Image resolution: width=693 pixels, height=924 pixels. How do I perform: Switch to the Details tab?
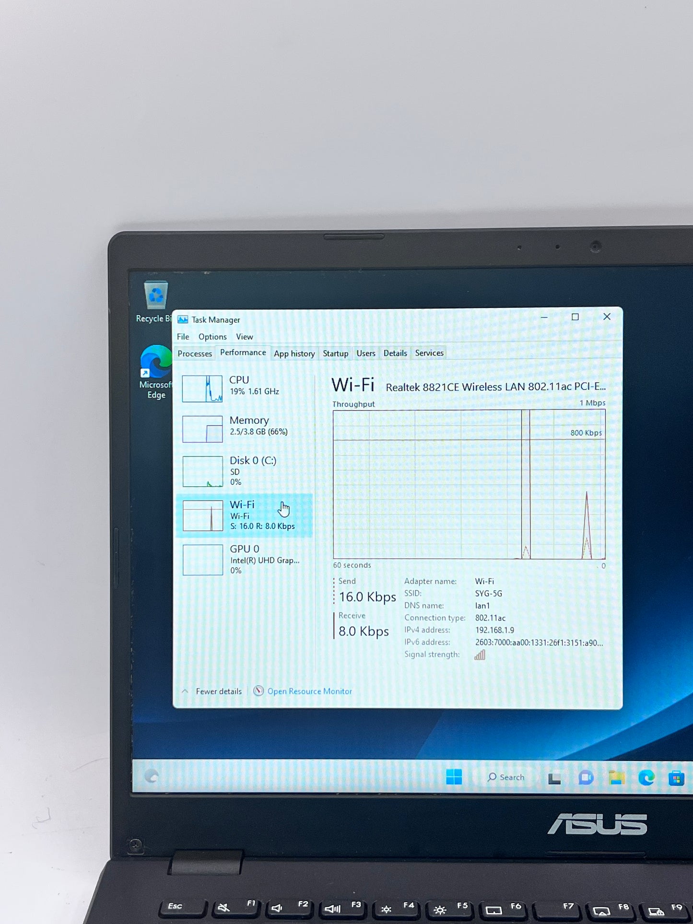pos(395,353)
